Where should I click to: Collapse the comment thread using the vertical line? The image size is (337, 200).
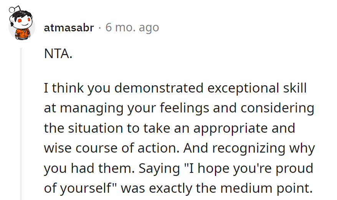21,122
